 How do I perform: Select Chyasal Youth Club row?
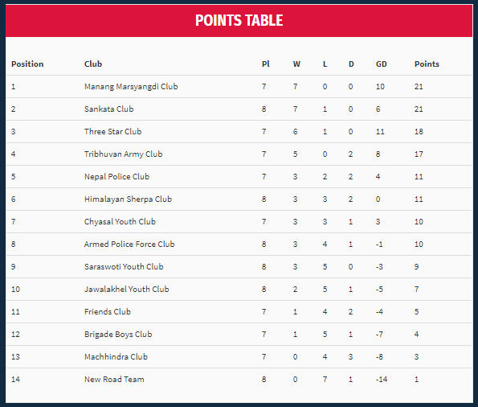[239, 222]
